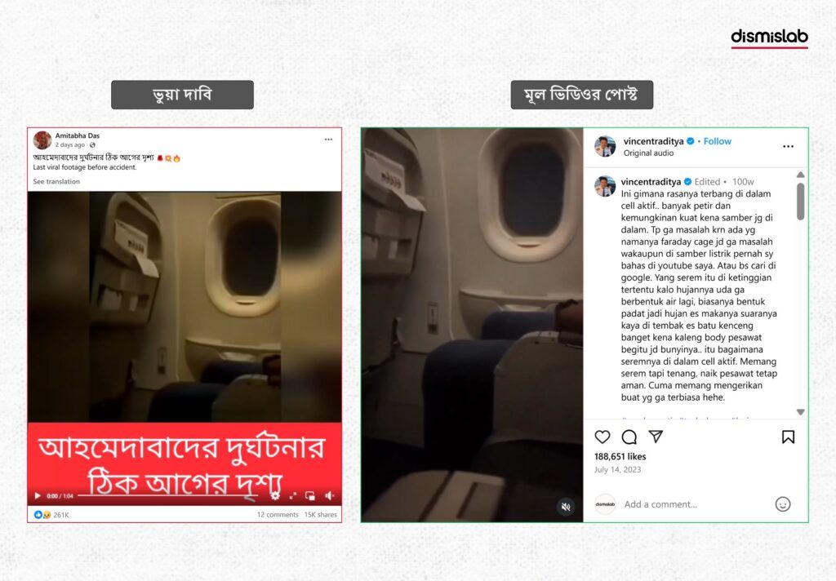Open picture-in-picture on Facebook video

coord(310,495)
